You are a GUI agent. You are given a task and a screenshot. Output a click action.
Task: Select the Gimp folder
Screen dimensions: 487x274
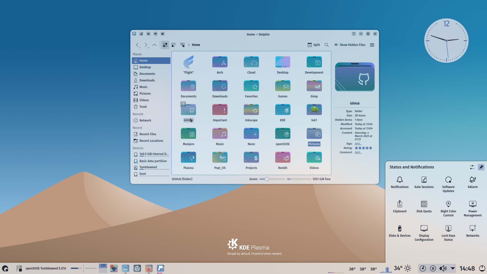[x=314, y=89]
